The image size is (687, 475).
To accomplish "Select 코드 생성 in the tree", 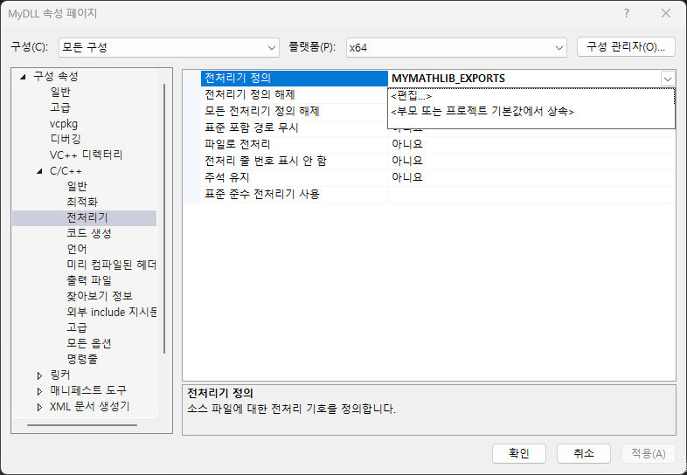I will point(88,233).
